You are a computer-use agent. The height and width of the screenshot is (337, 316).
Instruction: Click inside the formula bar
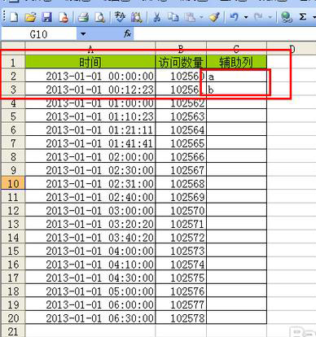pyautogui.click(x=224, y=34)
